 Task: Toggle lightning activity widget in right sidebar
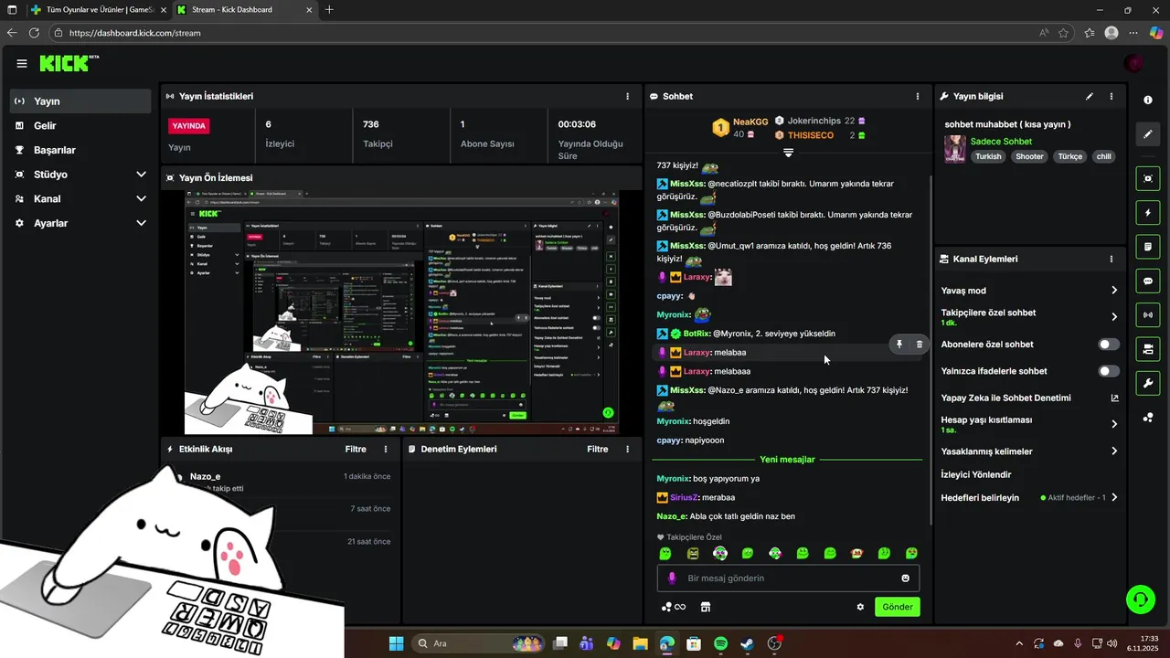coord(1148,213)
